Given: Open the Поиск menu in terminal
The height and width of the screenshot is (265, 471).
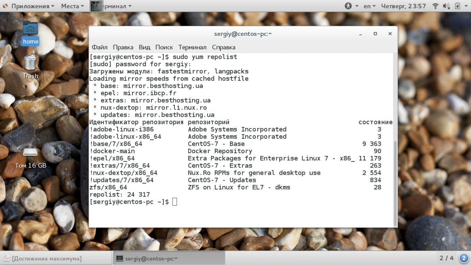Looking at the screenshot, I should (164, 47).
